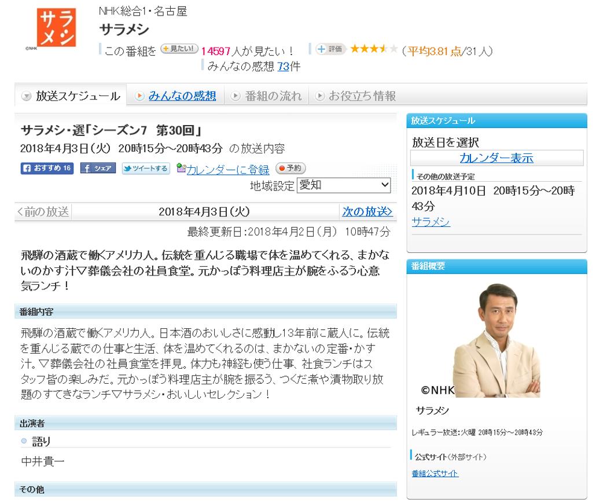Click the サラメシ link under other broadcasts
596x503 pixels.
431,222
